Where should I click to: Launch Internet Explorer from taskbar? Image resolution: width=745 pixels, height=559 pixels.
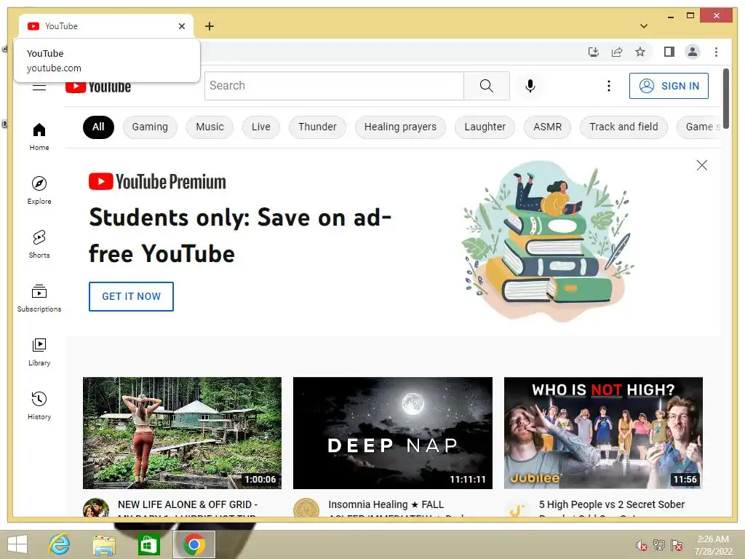(60, 544)
